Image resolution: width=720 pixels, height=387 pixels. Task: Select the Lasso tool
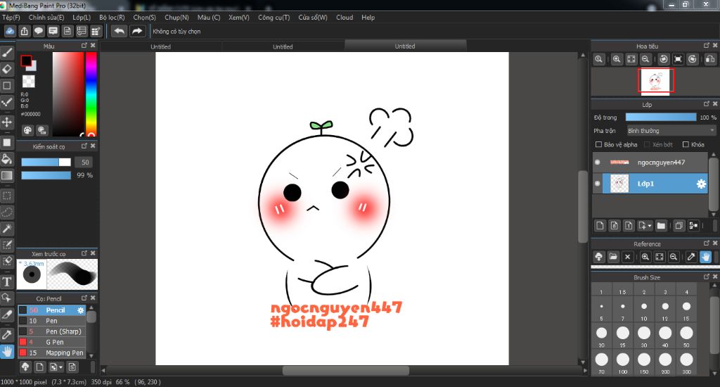7,212
